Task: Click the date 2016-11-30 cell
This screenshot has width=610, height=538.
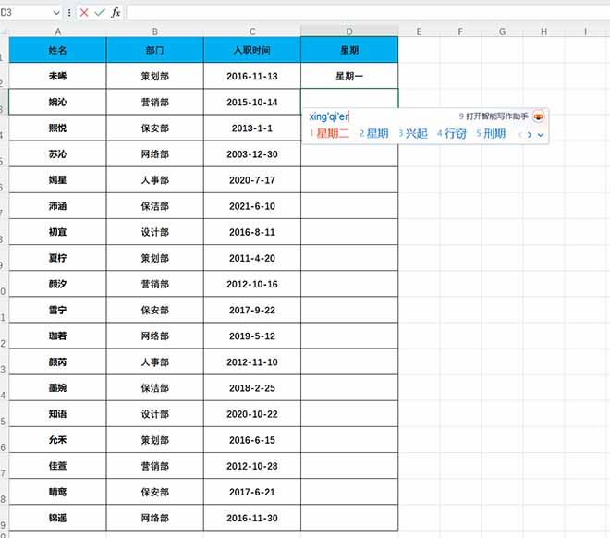Action: coord(252,518)
